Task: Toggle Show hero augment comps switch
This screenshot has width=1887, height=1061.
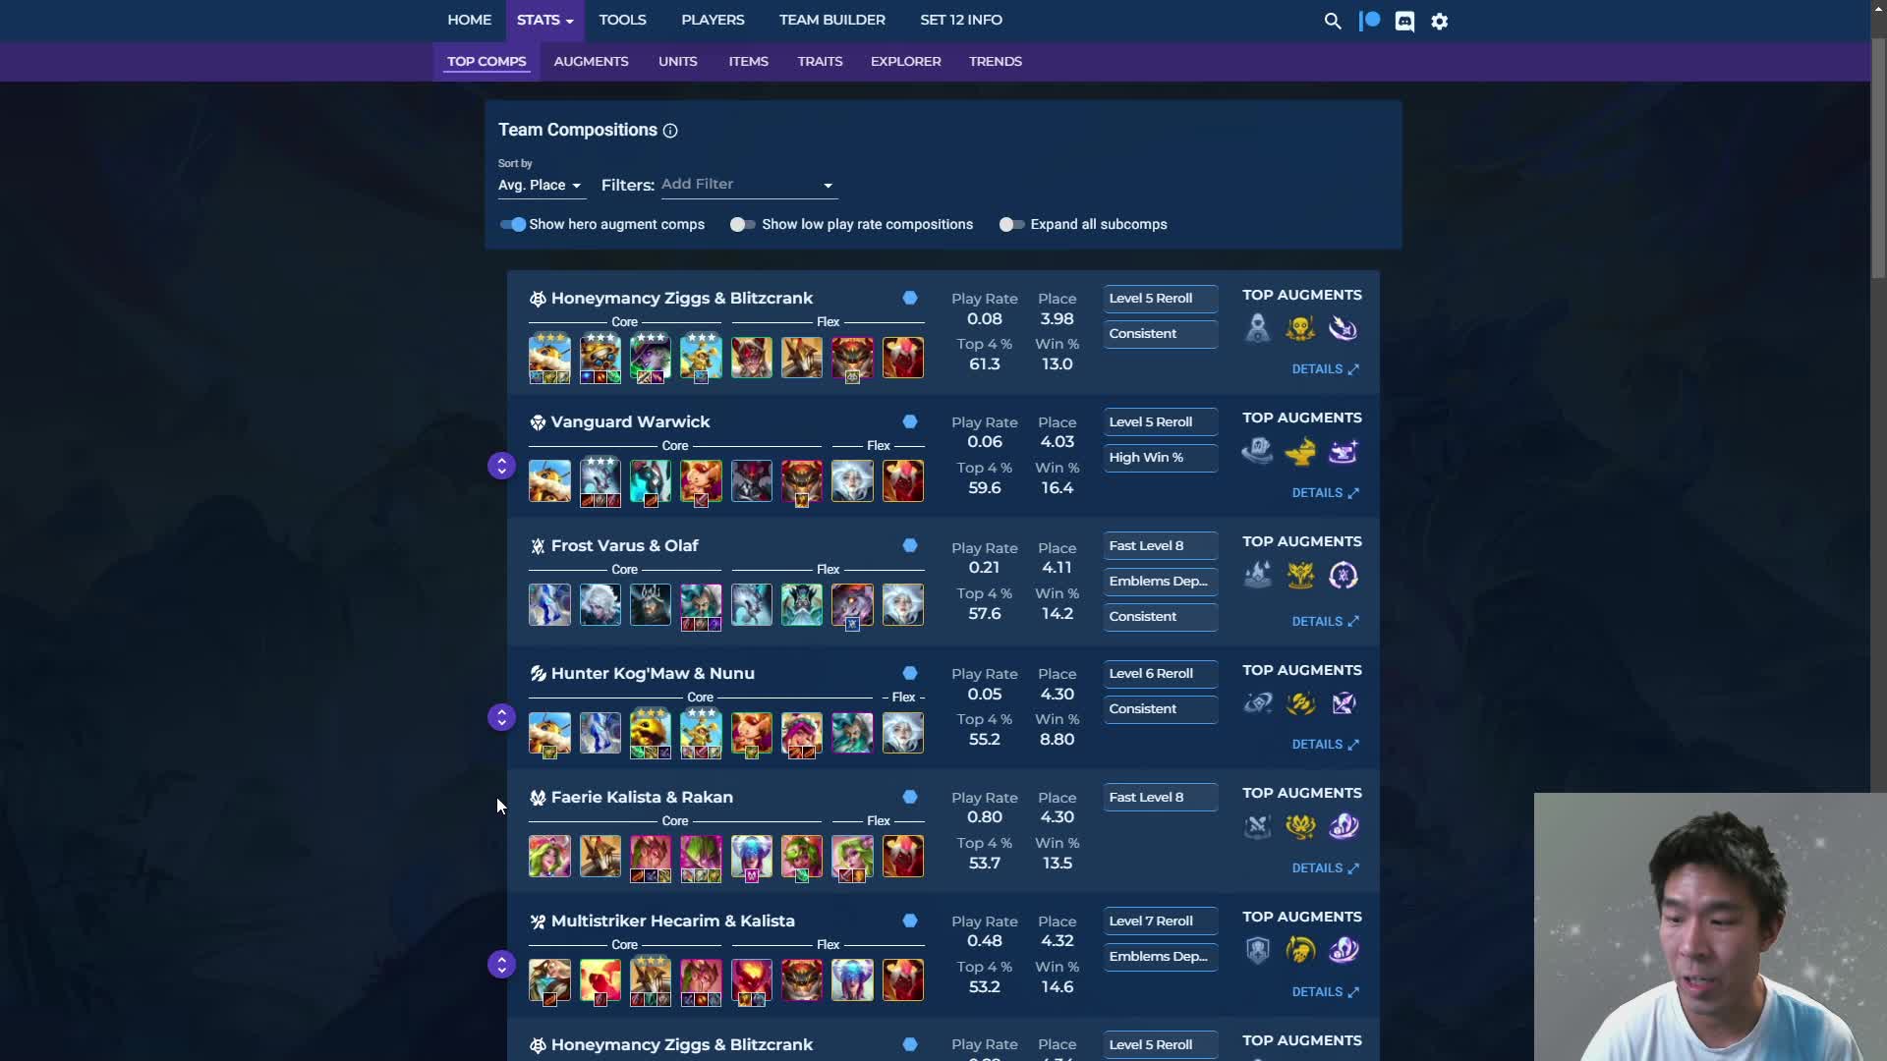Action: (x=512, y=225)
